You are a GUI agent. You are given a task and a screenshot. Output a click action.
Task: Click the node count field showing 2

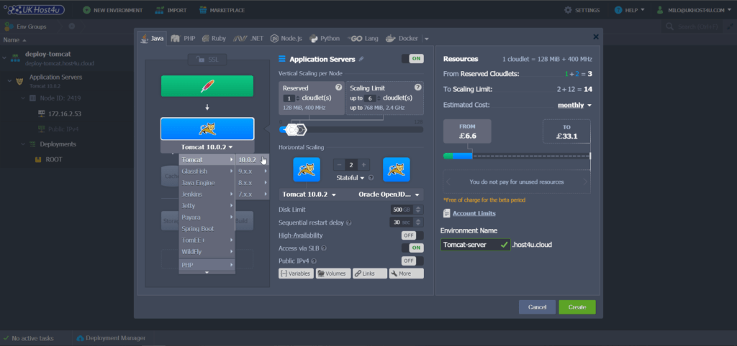click(x=351, y=164)
